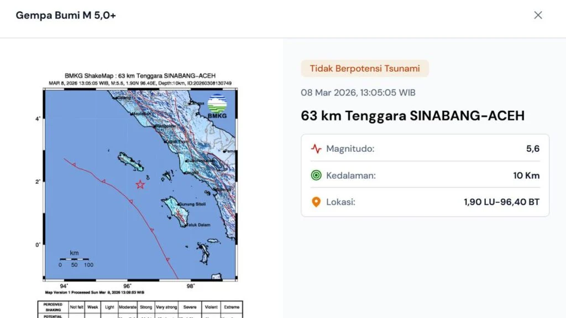The height and width of the screenshot is (318, 566).
Task: Click the heading 63 km Tenggara SINABANG-ACEH
Action: (x=412, y=116)
